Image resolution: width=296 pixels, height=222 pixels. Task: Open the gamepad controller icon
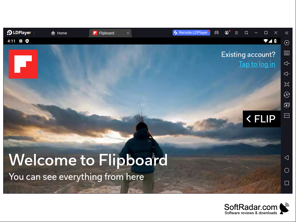click(217, 33)
